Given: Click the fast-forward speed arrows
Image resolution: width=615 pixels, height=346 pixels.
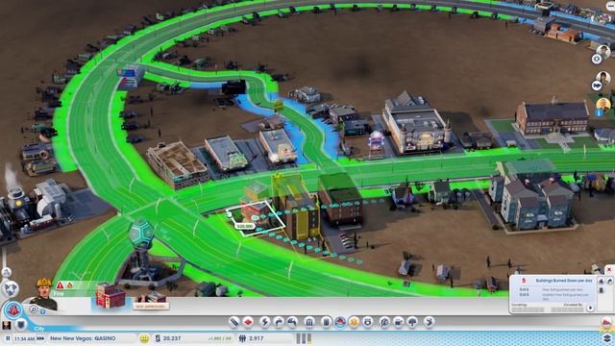Looking at the screenshot, I should pos(40,338).
